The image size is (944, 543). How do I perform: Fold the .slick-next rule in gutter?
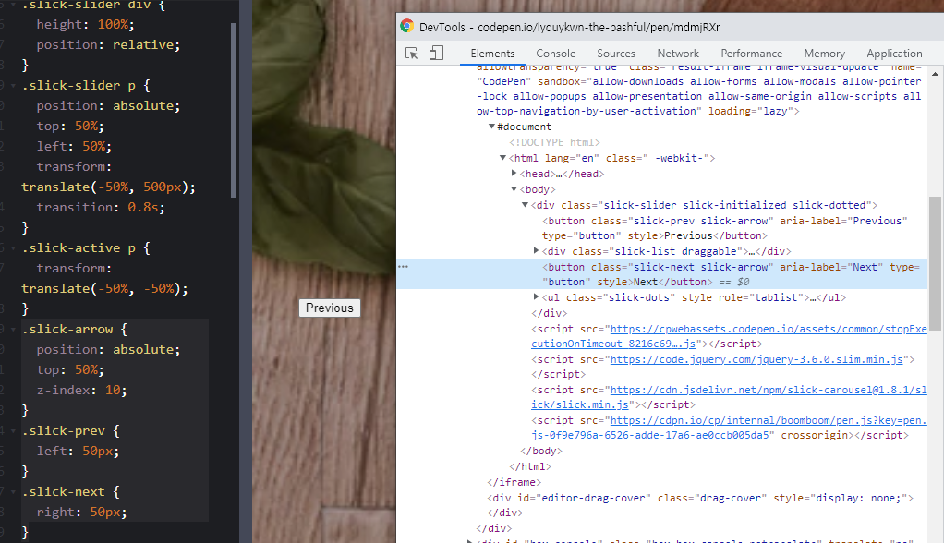click(13, 492)
